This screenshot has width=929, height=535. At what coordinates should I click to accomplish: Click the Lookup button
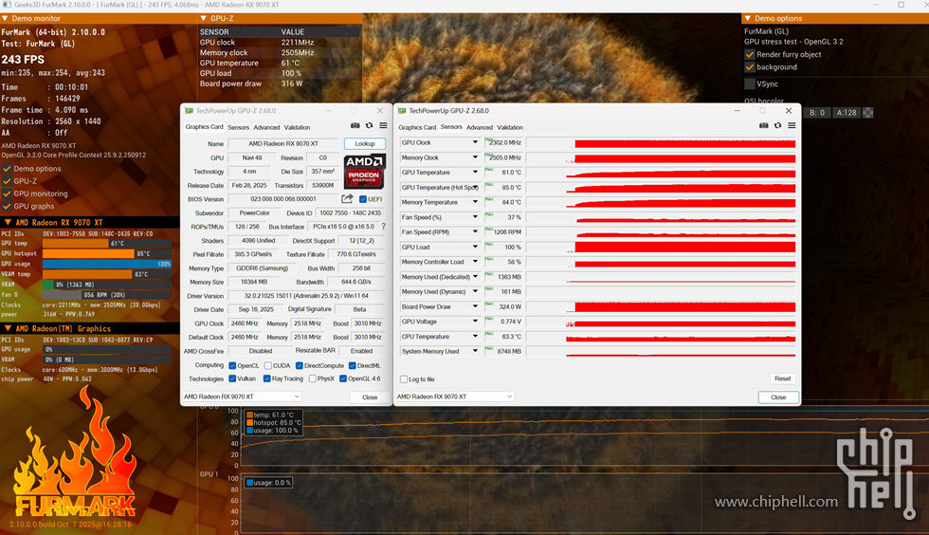click(364, 143)
